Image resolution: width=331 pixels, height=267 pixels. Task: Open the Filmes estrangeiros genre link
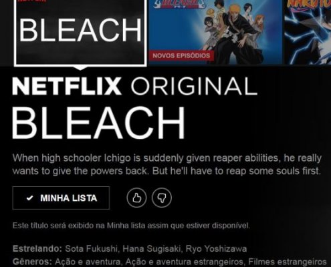288,262
